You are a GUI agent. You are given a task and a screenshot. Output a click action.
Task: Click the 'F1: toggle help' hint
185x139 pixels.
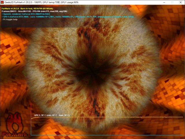pos(10,19)
